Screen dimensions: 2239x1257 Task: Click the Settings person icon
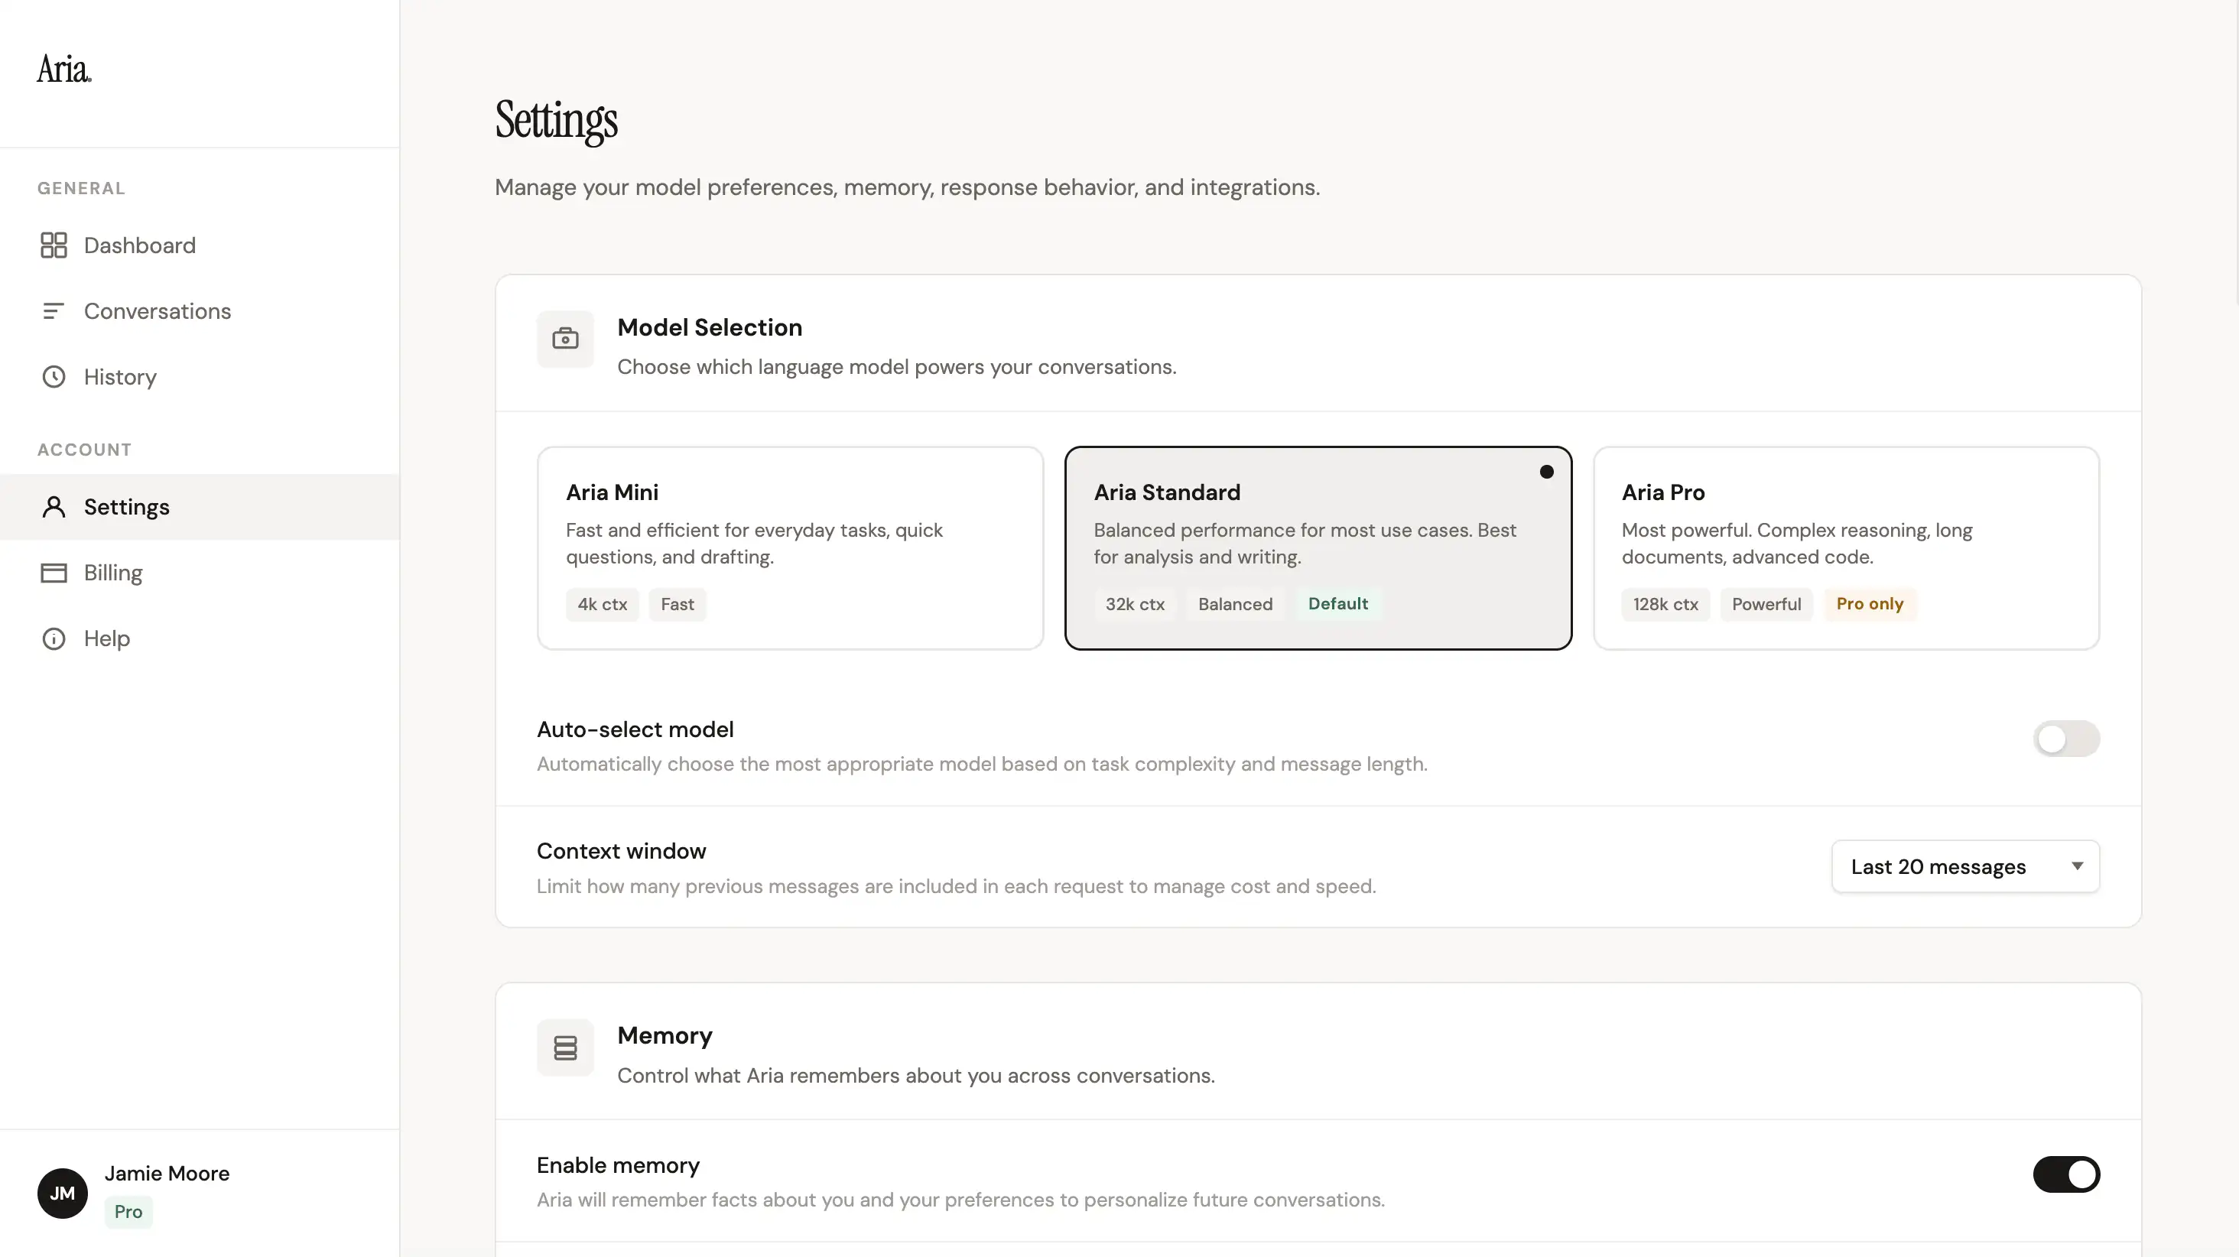coord(54,507)
